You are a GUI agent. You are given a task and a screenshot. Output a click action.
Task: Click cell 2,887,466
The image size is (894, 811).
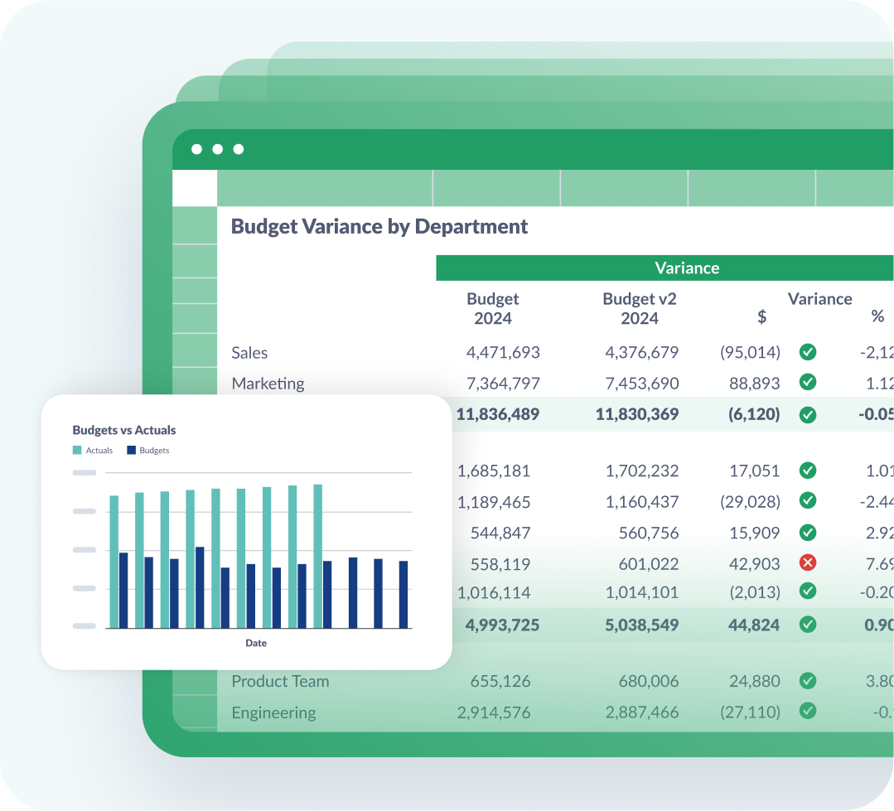pos(642,712)
